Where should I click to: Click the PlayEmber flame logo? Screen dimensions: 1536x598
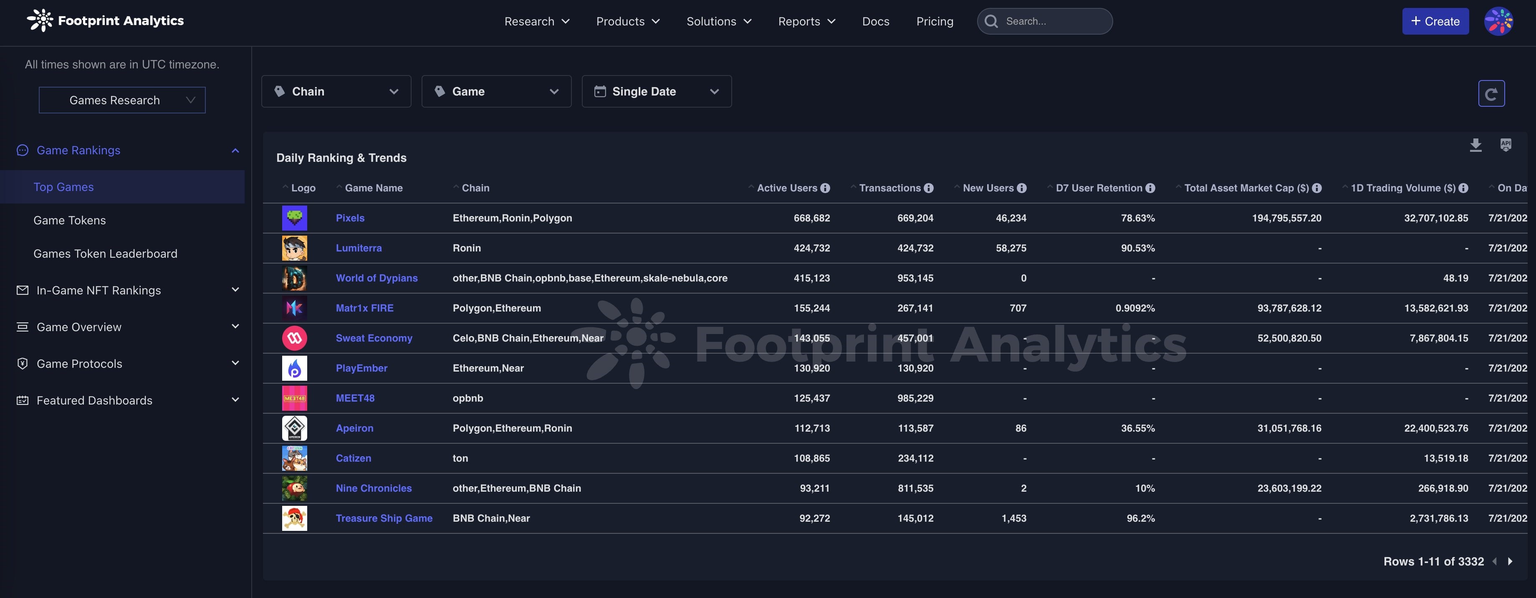tap(295, 368)
